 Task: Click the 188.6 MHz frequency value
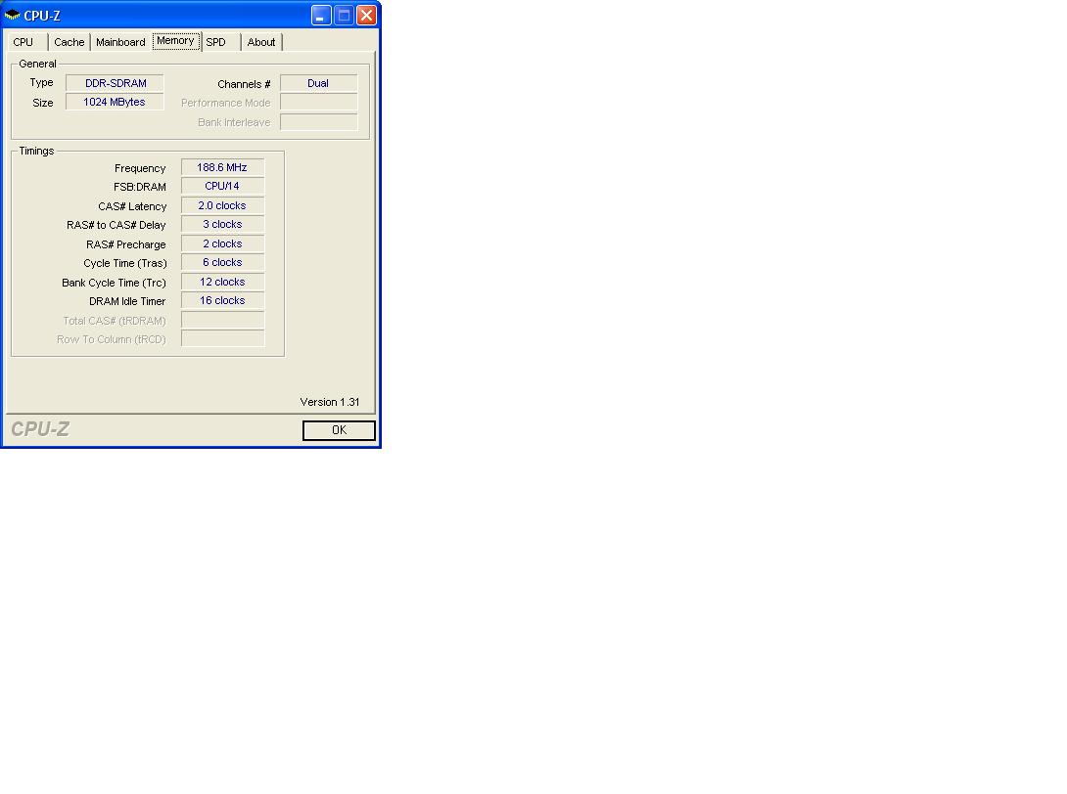(x=222, y=167)
